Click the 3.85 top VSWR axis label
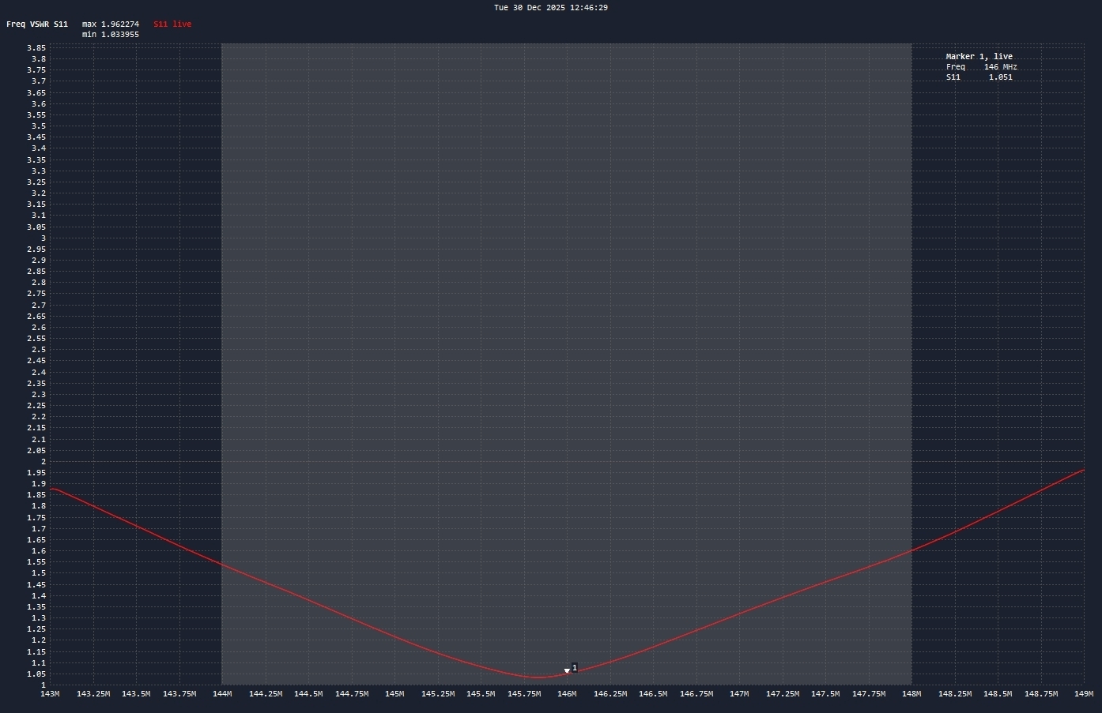 pyautogui.click(x=36, y=48)
